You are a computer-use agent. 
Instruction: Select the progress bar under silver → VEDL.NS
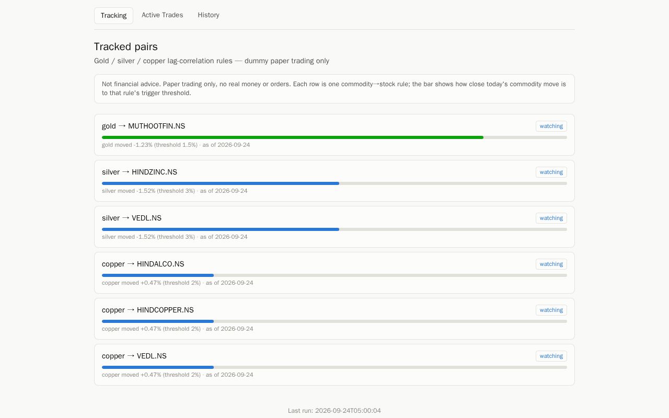[x=334, y=229]
